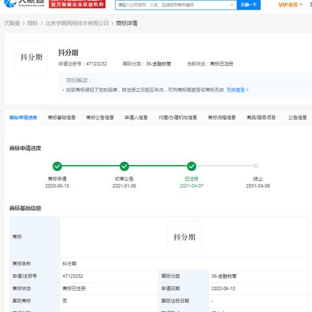Select 商标已注册 in the 商标状态 table row
Viewport: 312px width, 312px height.
(74, 289)
